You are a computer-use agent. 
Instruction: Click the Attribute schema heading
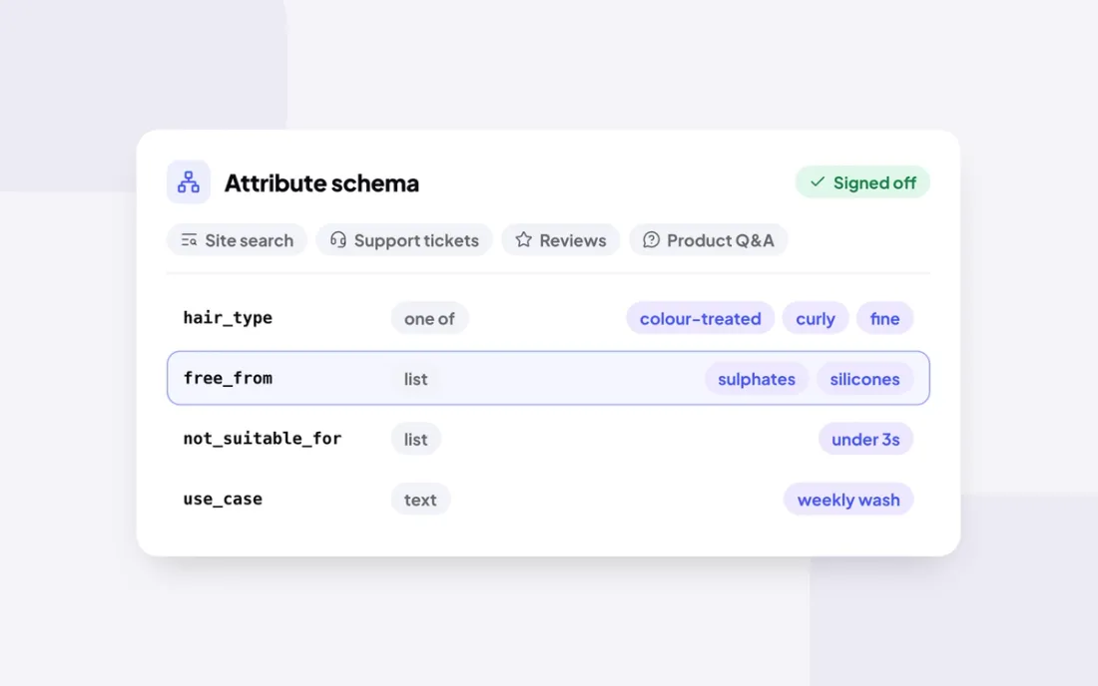click(x=321, y=182)
